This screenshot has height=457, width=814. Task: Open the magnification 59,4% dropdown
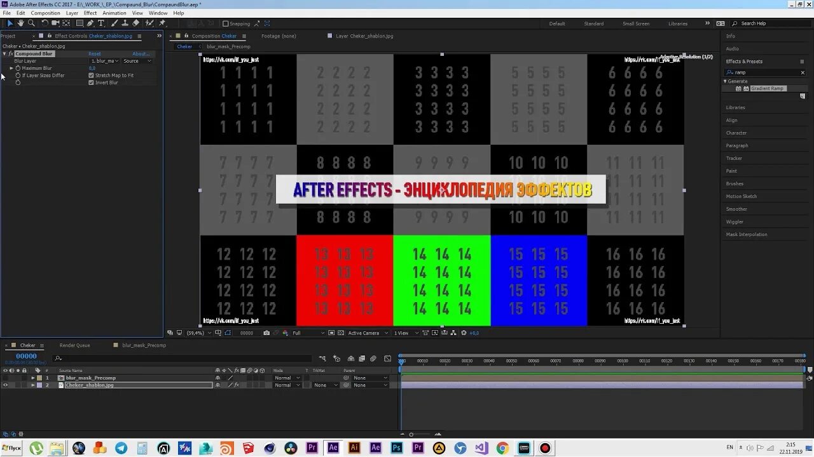198,333
